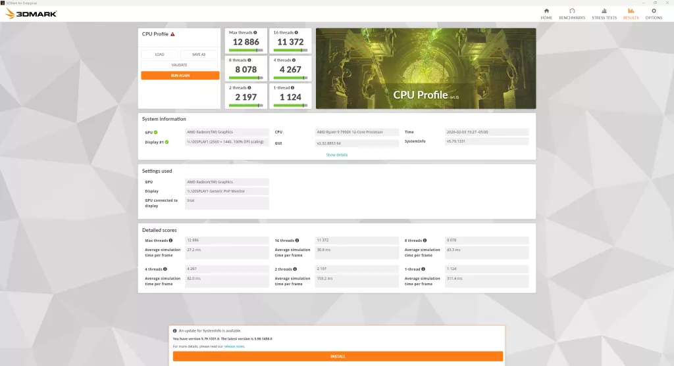Click the Save As button

199,55
